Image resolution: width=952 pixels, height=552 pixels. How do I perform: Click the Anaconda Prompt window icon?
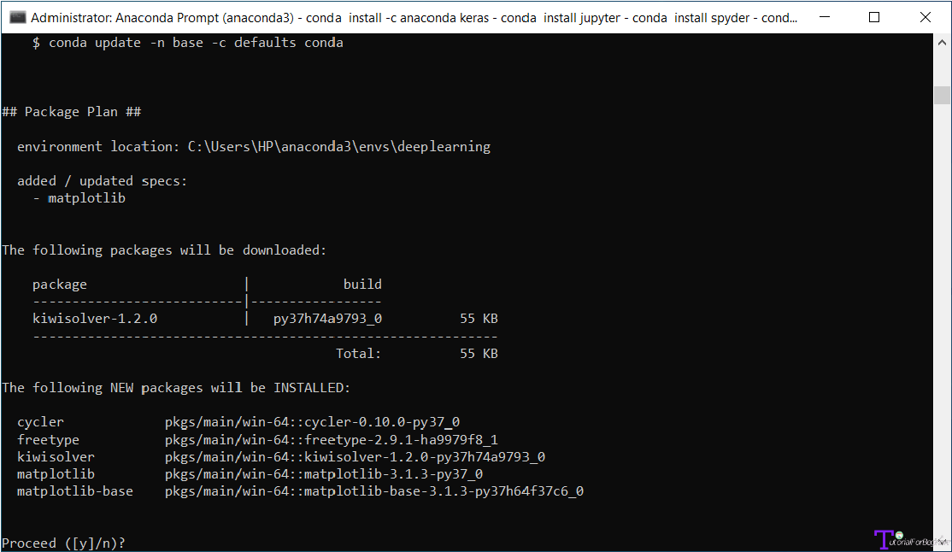(18, 17)
